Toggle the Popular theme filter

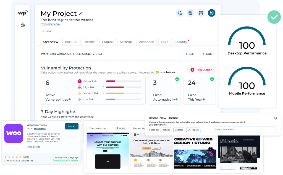193,130
